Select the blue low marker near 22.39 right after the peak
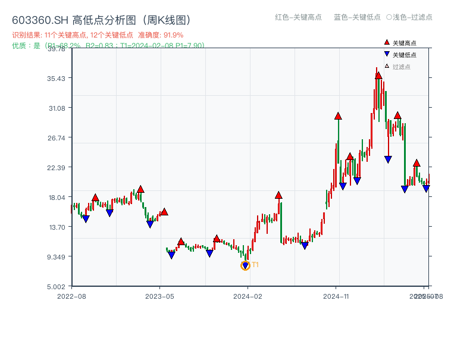 [388, 159]
